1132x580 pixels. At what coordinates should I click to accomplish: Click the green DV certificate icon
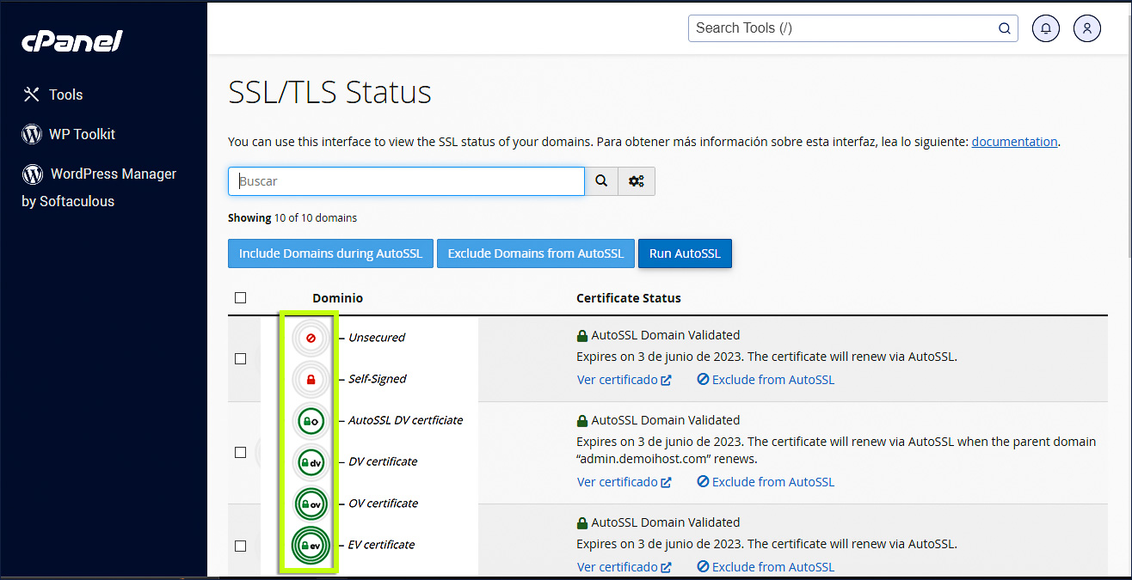(310, 461)
